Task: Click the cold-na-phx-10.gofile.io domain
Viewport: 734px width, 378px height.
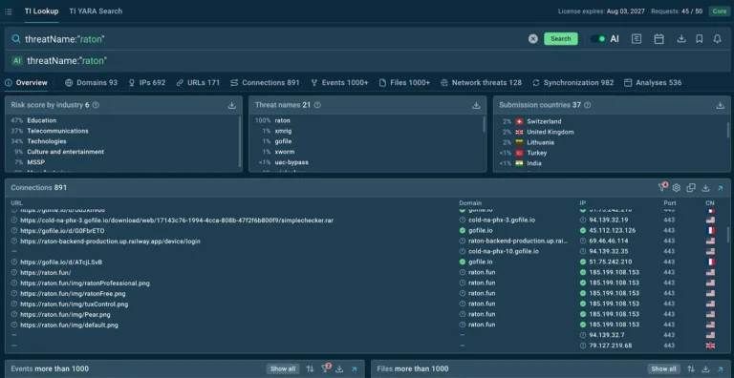Action: (x=504, y=251)
